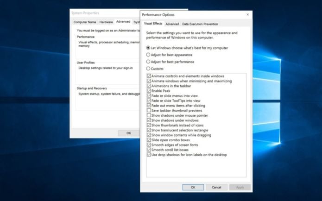Switch to Data Execution Prevention tab

coord(200,24)
